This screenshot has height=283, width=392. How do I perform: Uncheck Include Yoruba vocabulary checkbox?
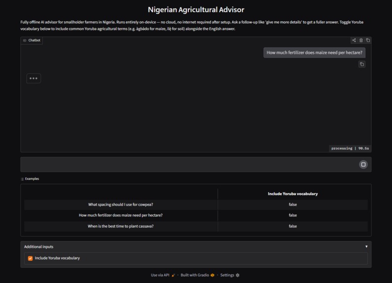click(30, 258)
